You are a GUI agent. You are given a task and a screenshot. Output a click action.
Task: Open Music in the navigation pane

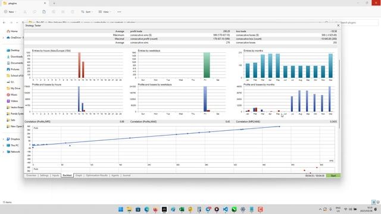tap(12, 95)
